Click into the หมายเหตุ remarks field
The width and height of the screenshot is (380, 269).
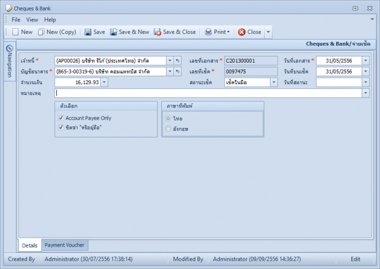coord(208,93)
